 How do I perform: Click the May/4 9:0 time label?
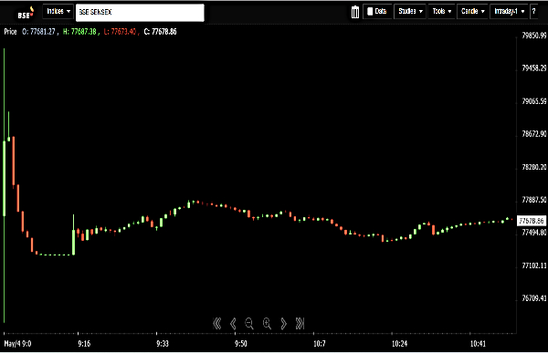pyautogui.click(x=17, y=344)
